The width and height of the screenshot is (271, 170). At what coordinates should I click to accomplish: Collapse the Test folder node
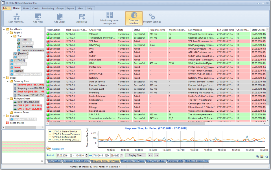point(11,36)
